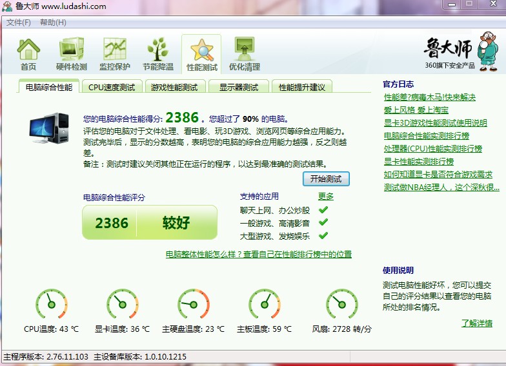Viewport: 506px width, 366px height.
Task: Open 优化清理 optimize cleanup
Action: click(x=245, y=54)
